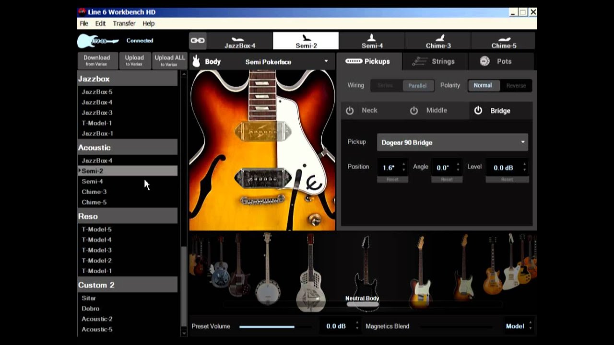
Task: Select the Semi-4 model tab at top
Action: (x=372, y=41)
